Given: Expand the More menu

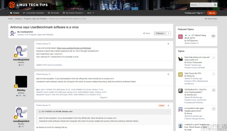Looking at the screenshot, I should pyautogui.click(x=90, y=13).
